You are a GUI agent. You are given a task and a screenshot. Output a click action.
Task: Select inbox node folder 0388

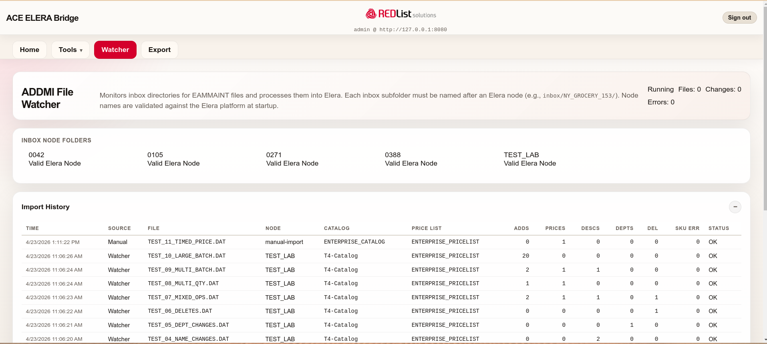411,159
